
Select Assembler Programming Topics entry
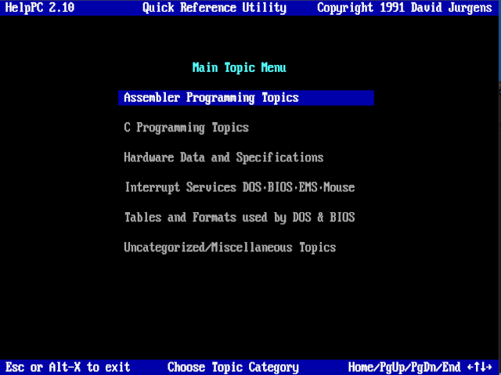(x=211, y=98)
